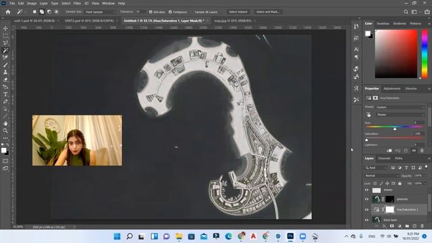Image resolution: width=432 pixels, height=243 pixels.
Task: Click the Select and Mask button
Action: pyautogui.click(x=268, y=12)
